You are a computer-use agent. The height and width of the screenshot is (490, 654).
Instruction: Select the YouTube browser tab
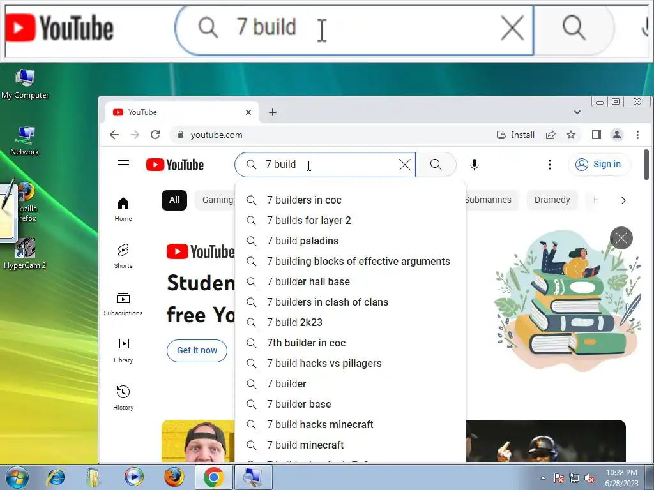pyautogui.click(x=181, y=112)
